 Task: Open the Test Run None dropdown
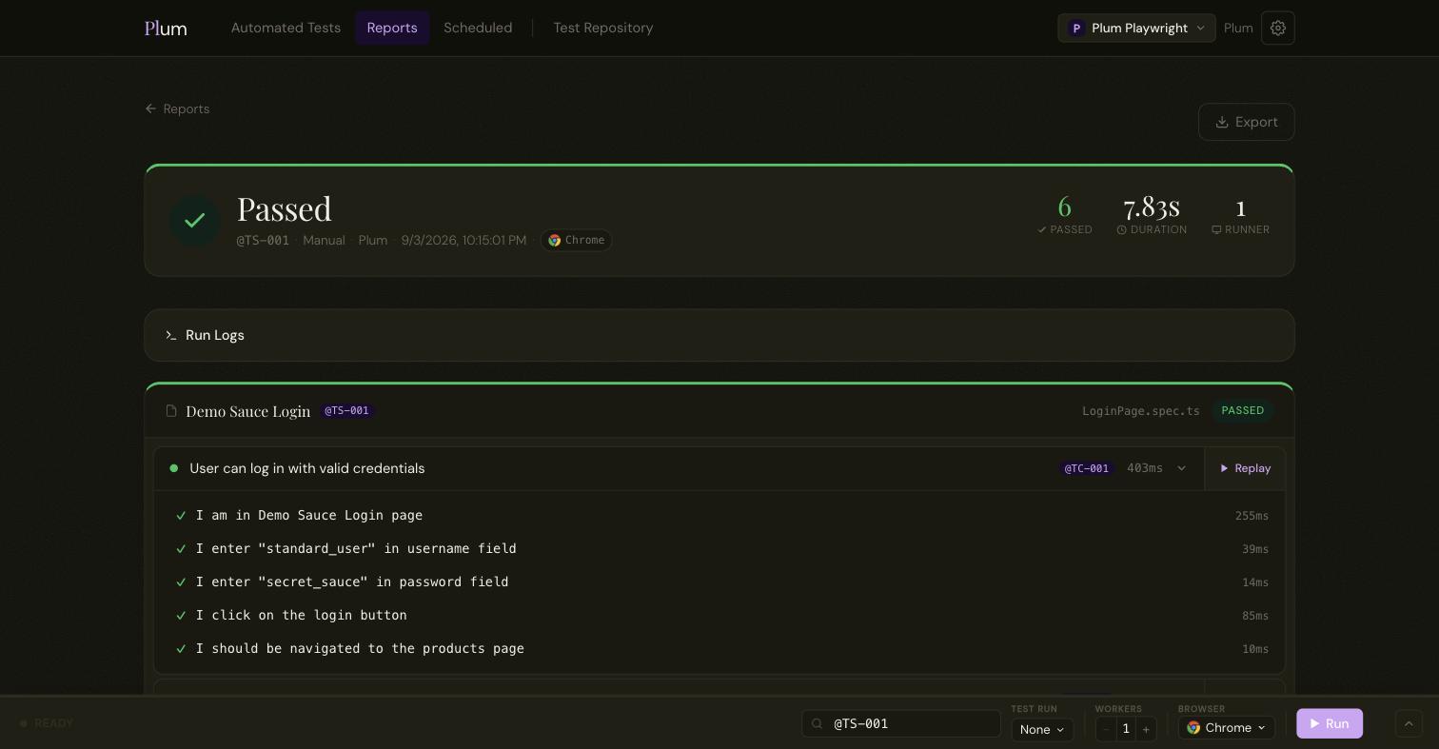1042,729
